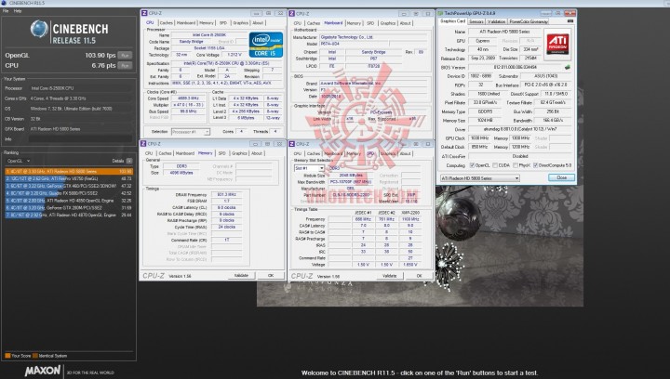Viewport: 670px width, 379px height.
Task: Open the OpenGL ranking type dropdown
Action: pyautogui.click(x=18, y=161)
